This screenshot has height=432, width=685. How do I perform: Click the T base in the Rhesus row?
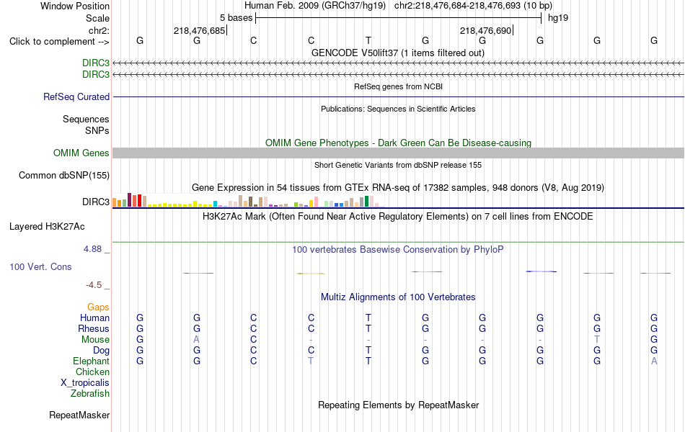(x=368, y=328)
